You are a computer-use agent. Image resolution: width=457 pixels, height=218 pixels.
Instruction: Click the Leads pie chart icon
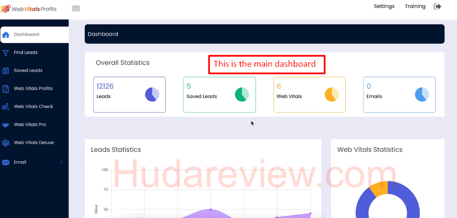click(152, 95)
